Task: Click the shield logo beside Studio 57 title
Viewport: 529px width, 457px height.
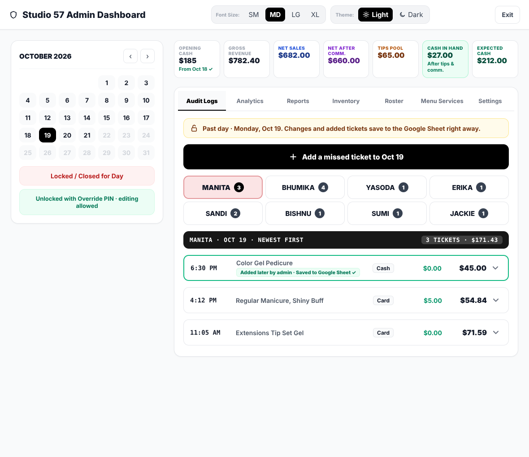Action: [x=13, y=15]
